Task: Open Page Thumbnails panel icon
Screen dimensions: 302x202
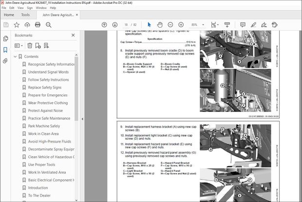Action: [x=5, y=38]
